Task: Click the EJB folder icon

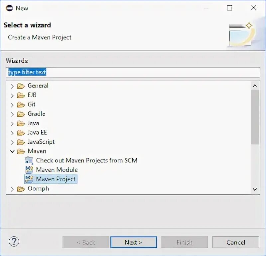Action: [x=21, y=95]
